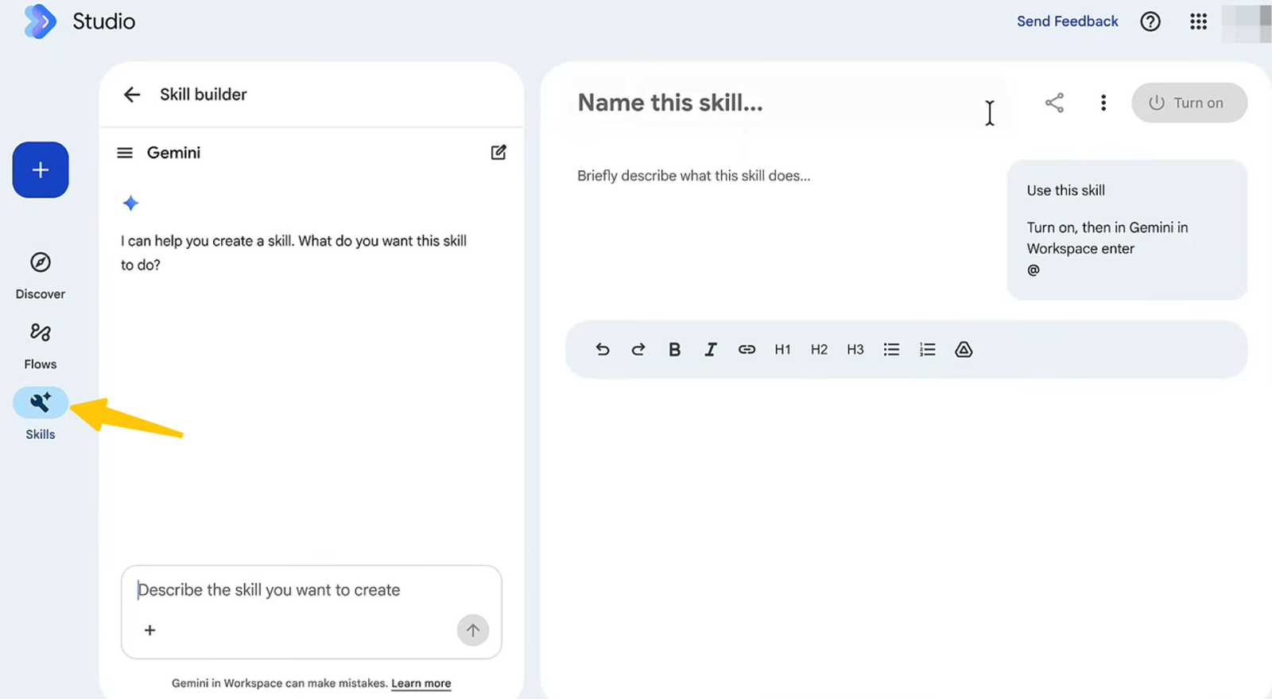Open the Help icon
The image size is (1272, 699).
coord(1150,21)
